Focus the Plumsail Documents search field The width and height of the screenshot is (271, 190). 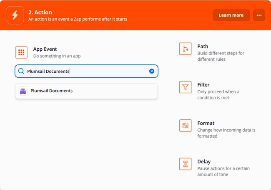(x=86, y=71)
